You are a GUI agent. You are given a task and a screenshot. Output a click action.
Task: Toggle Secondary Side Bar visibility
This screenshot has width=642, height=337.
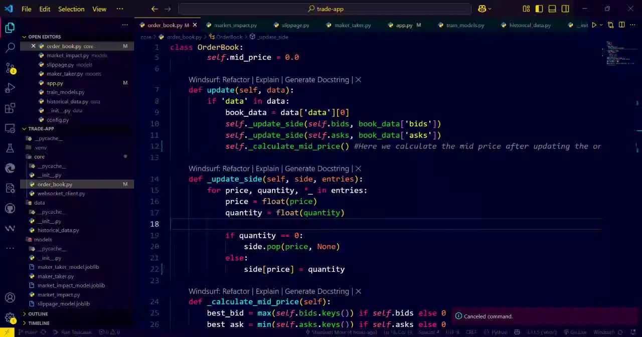click(x=565, y=9)
